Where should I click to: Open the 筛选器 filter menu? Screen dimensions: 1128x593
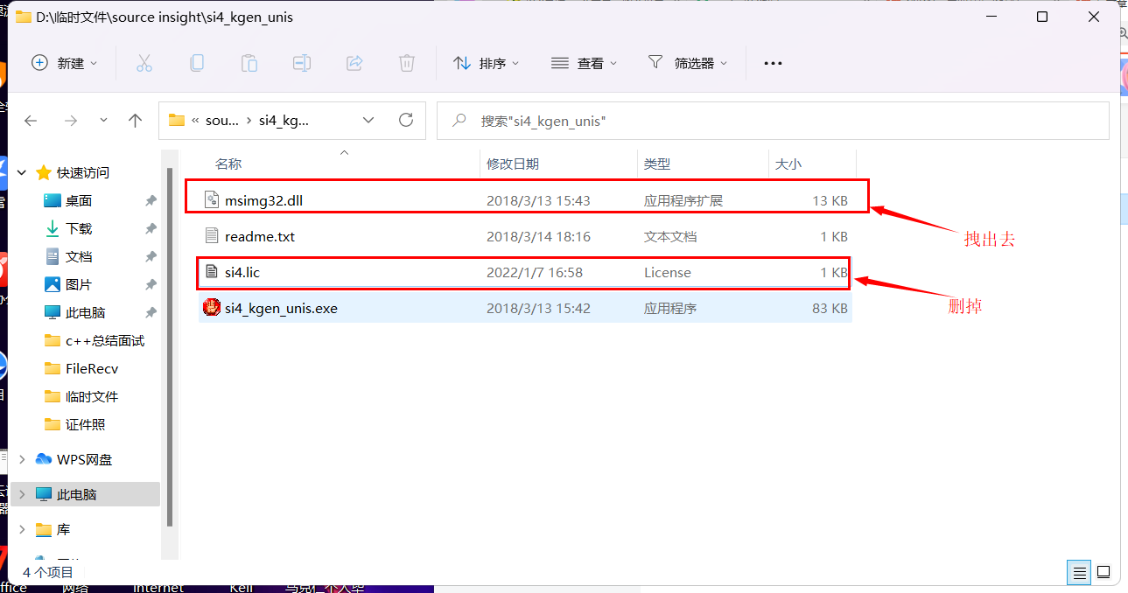click(x=688, y=62)
